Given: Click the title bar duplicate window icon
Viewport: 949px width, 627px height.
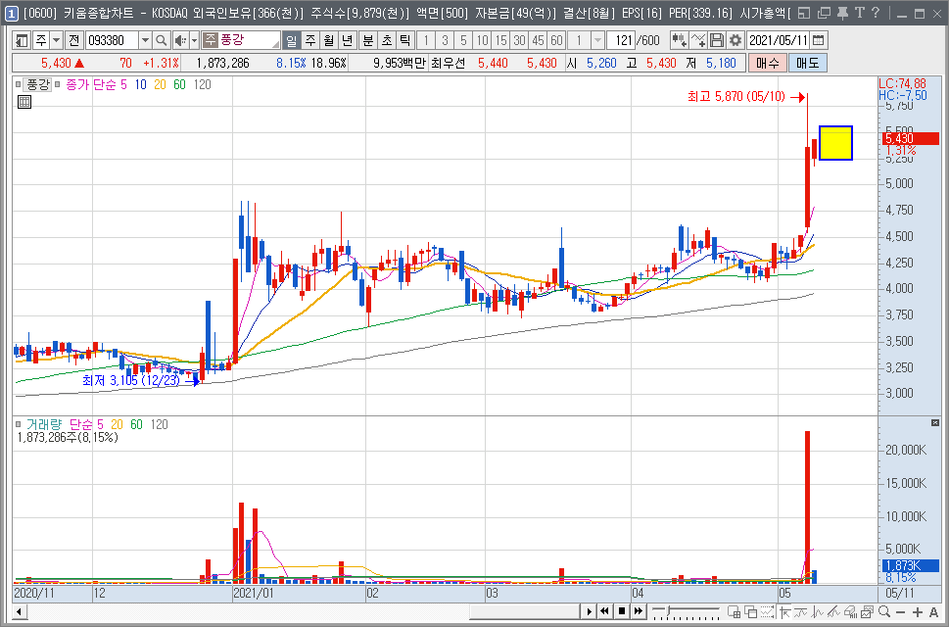Looking at the screenshot, I should click(823, 13).
